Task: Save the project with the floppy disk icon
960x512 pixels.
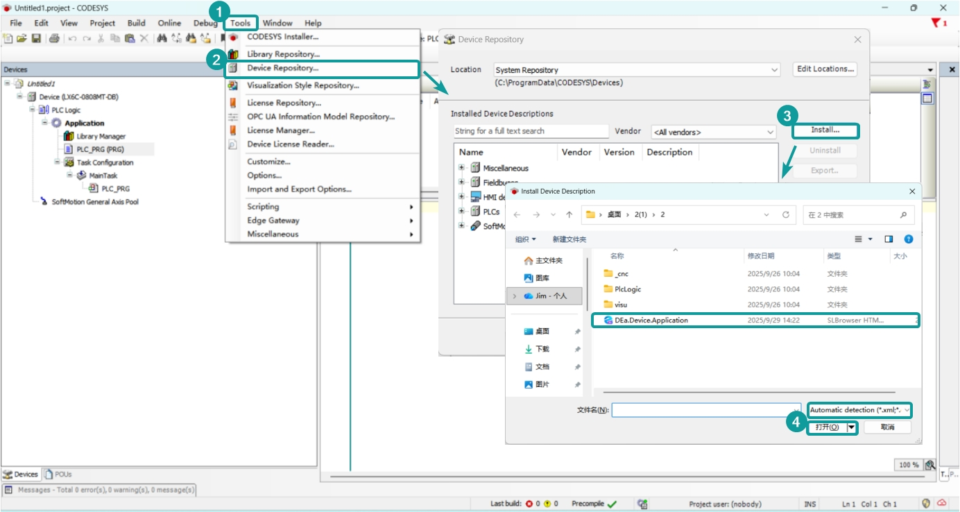Action: coord(36,38)
